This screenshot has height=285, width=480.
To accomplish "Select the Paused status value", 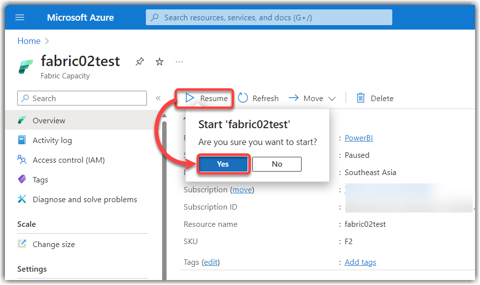I will point(357,155).
